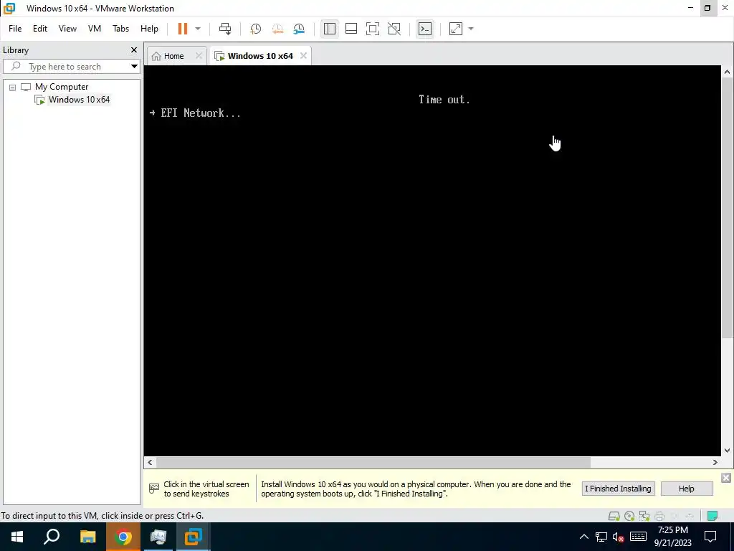The image size is (734, 551).
Task: Open Google Chrome from the taskbar
Action: point(123,537)
